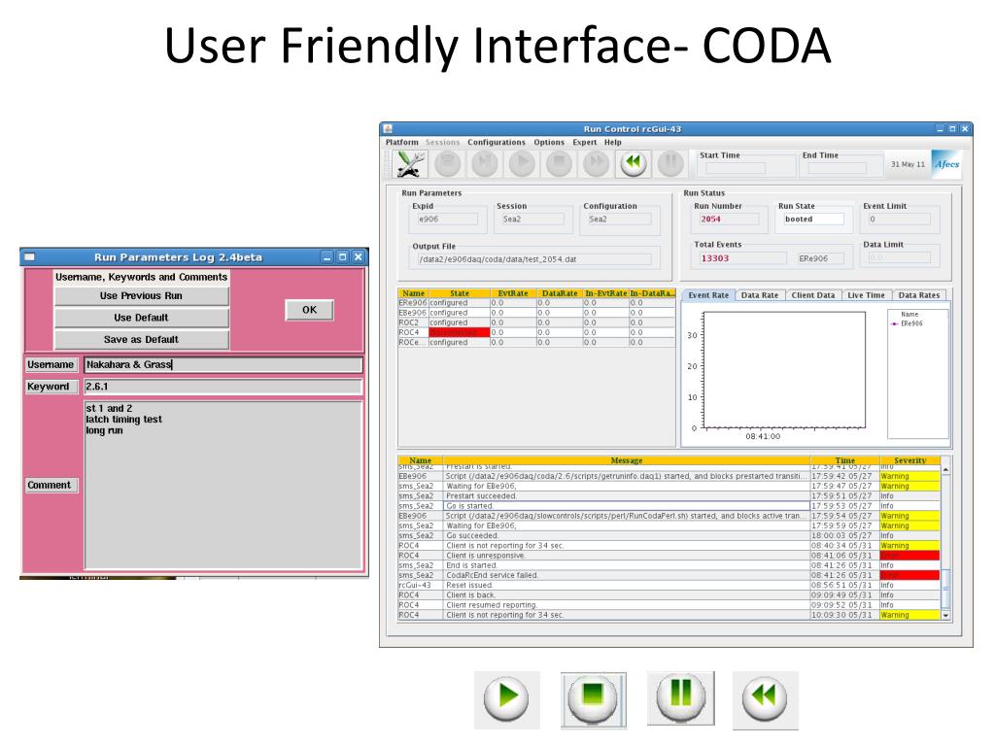Viewport: 995px width, 746px height.
Task: Click the State column header in component table
Action: pos(460,293)
